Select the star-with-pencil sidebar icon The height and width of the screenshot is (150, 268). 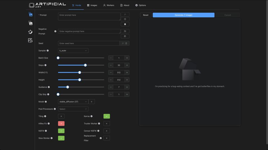point(30,32)
